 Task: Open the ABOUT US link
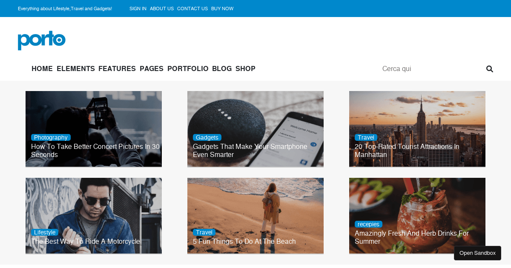pos(162,9)
